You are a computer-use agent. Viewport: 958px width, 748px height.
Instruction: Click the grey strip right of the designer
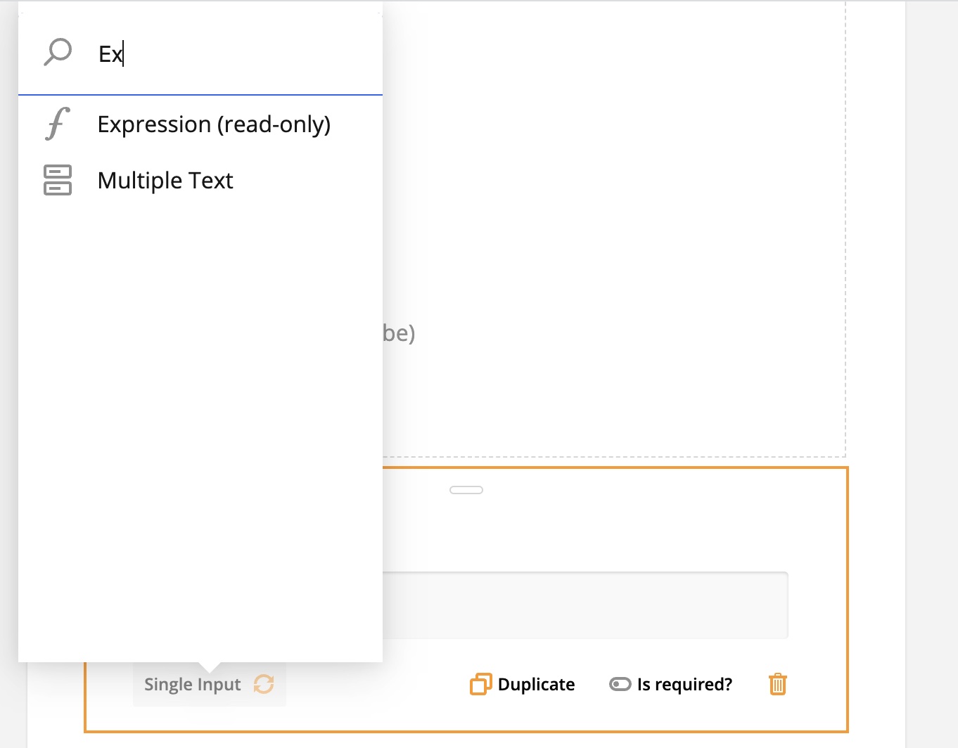(931, 352)
